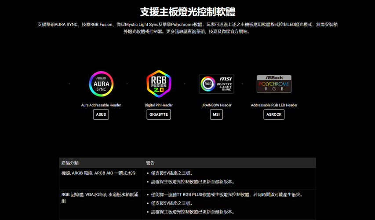Select the ASROCK button
The height and width of the screenshot is (220, 375).
[274, 114]
